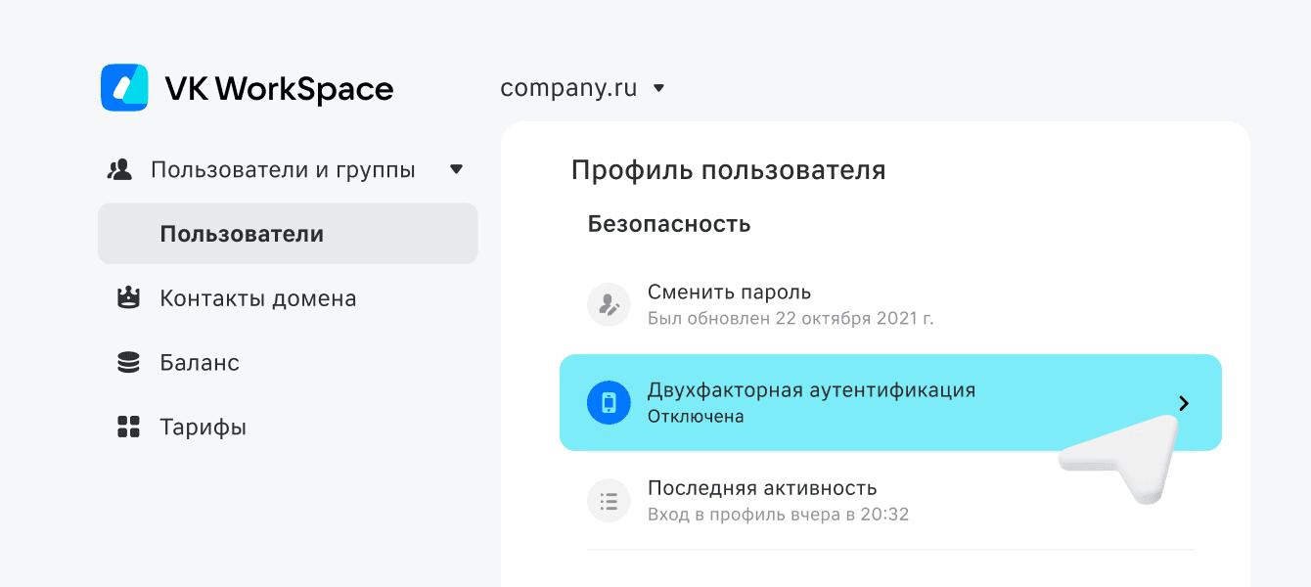Go to the Баланс section
The height and width of the screenshot is (587, 1311).
pyautogui.click(x=200, y=363)
